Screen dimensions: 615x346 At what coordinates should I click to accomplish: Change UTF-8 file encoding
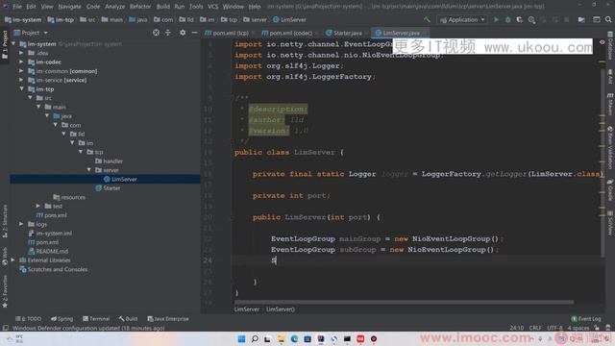tap(554, 328)
